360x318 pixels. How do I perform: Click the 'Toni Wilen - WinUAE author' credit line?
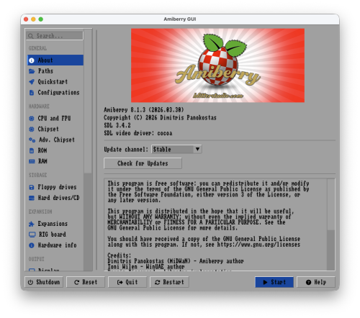point(146,267)
